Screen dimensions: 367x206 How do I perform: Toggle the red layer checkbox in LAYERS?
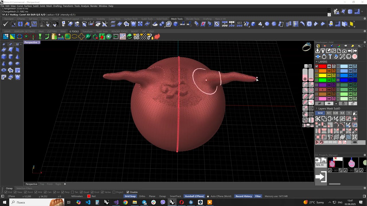pos(317,66)
